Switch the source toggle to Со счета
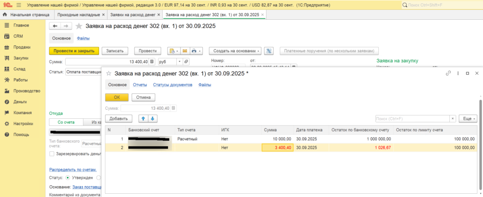483x197 pixels. (x=67, y=122)
